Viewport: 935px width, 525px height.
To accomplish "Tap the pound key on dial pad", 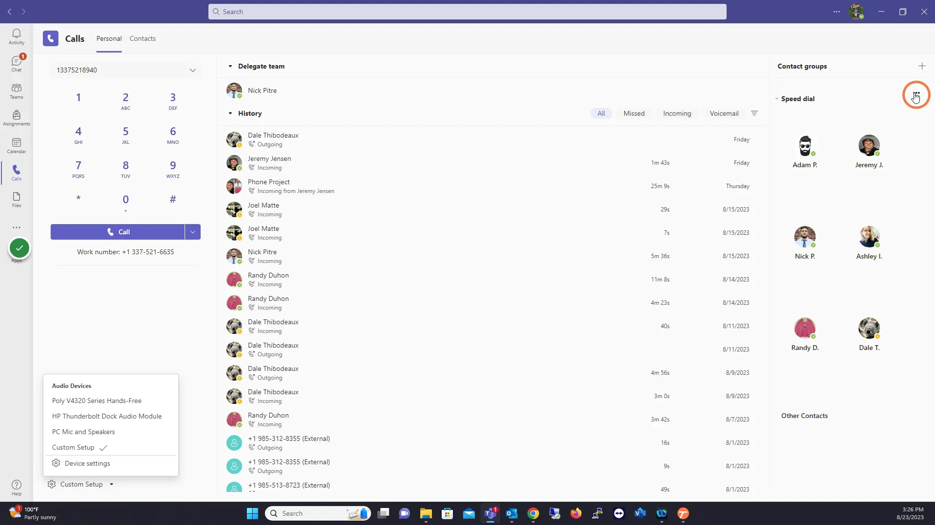I will coord(173,199).
